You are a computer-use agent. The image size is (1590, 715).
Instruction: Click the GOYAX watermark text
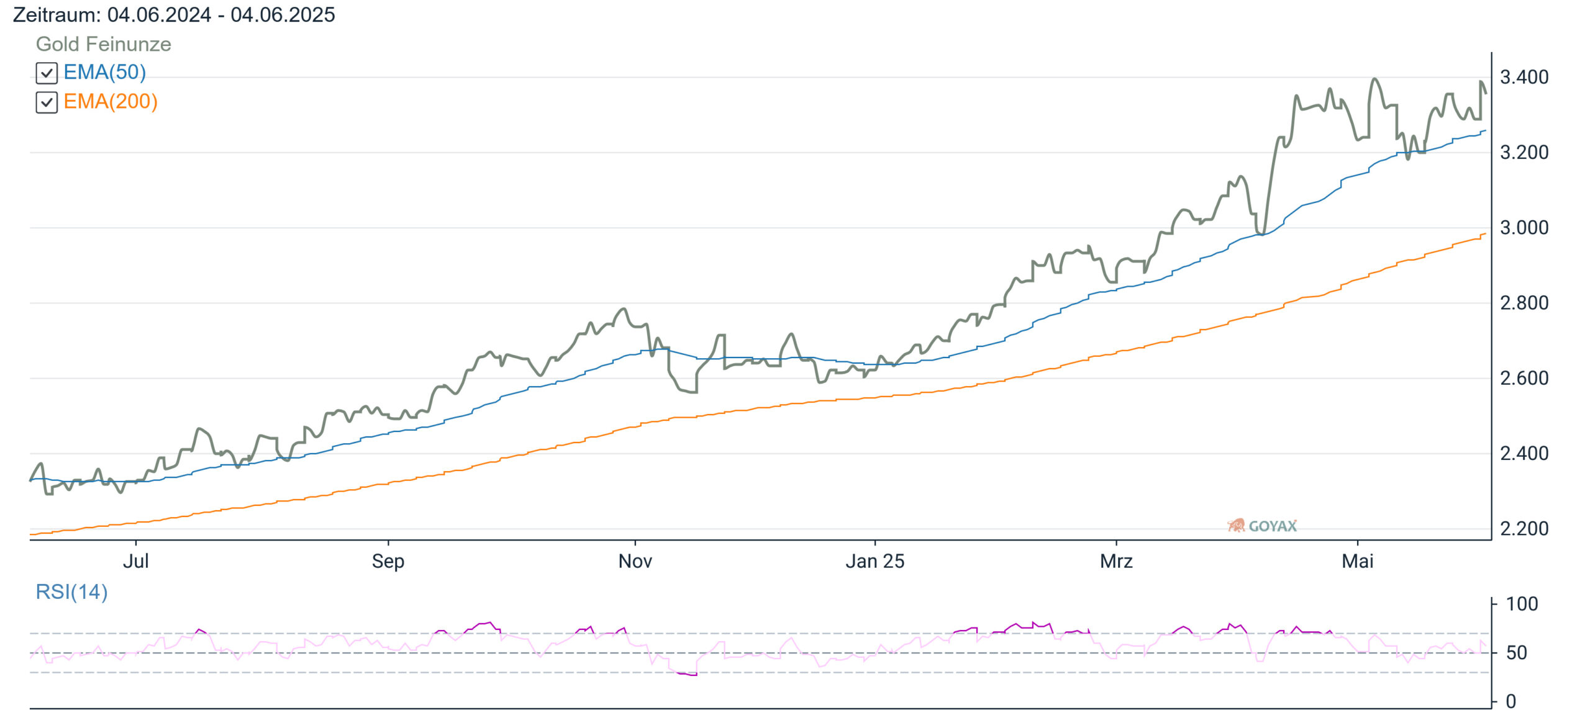pyautogui.click(x=1273, y=526)
